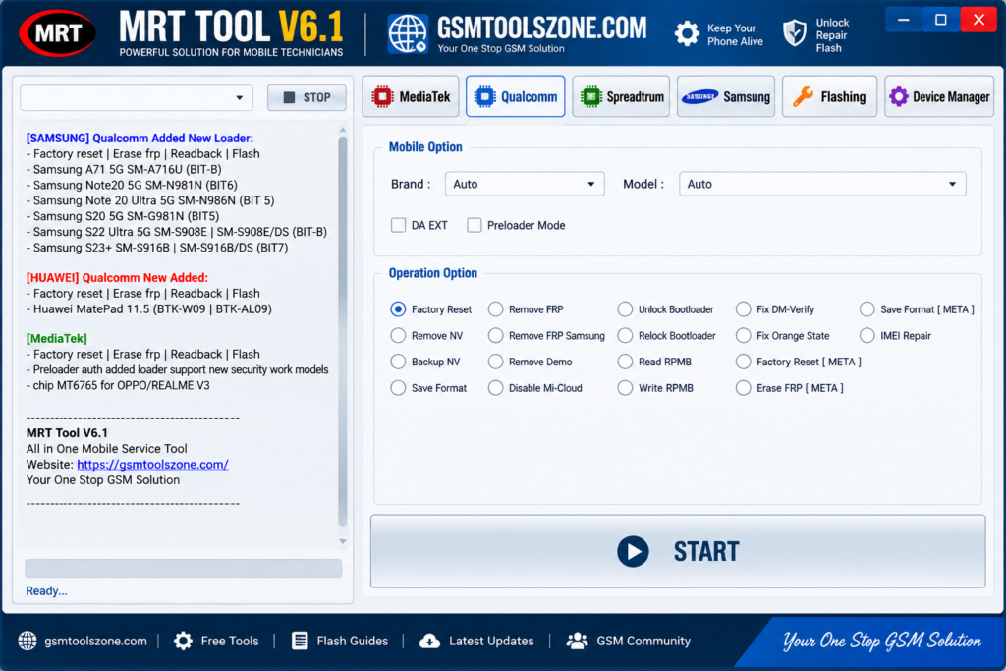Select the Save Format radio button

(x=399, y=388)
